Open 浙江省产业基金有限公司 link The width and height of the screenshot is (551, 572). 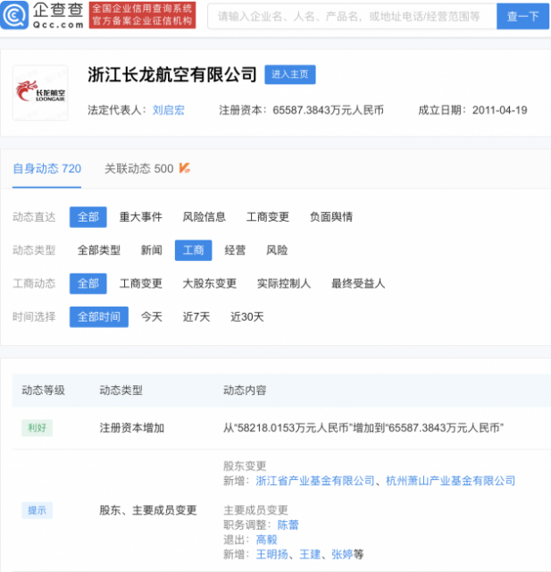[315, 481]
